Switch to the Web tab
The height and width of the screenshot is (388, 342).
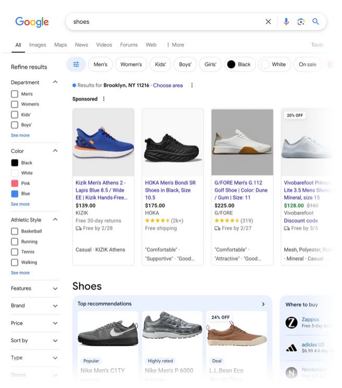[x=151, y=45]
